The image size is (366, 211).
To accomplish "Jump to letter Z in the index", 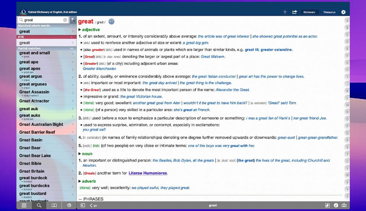I will pyautogui.click(x=347, y=196).
